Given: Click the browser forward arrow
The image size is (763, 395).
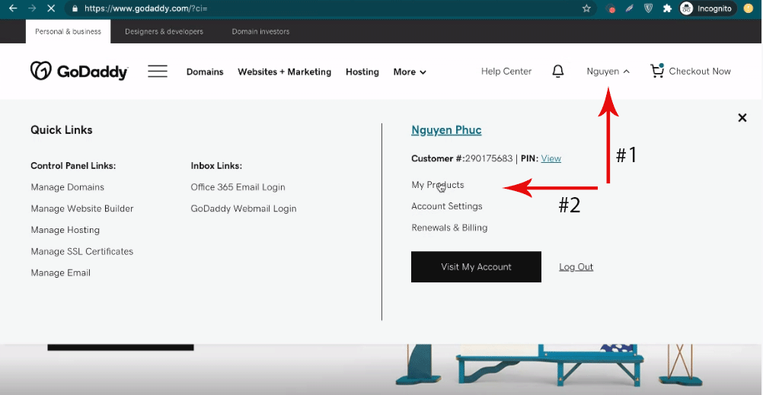Looking at the screenshot, I should [x=32, y=8].
